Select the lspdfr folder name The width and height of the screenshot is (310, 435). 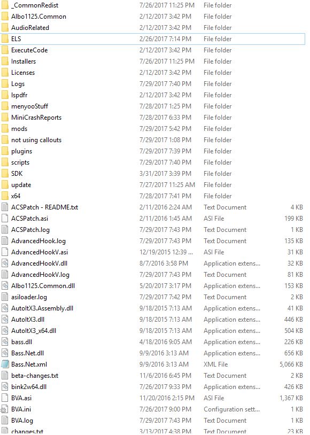tap(19, 95)
